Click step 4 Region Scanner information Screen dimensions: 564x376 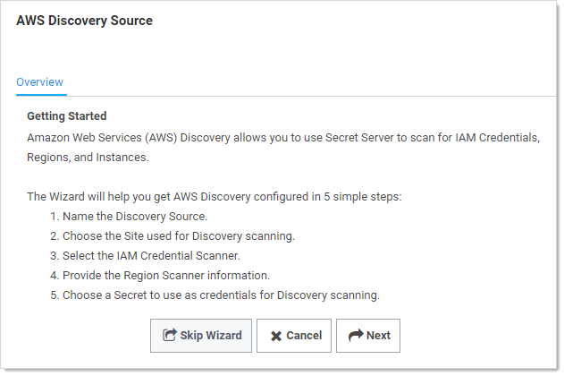[x=165, y=275]
